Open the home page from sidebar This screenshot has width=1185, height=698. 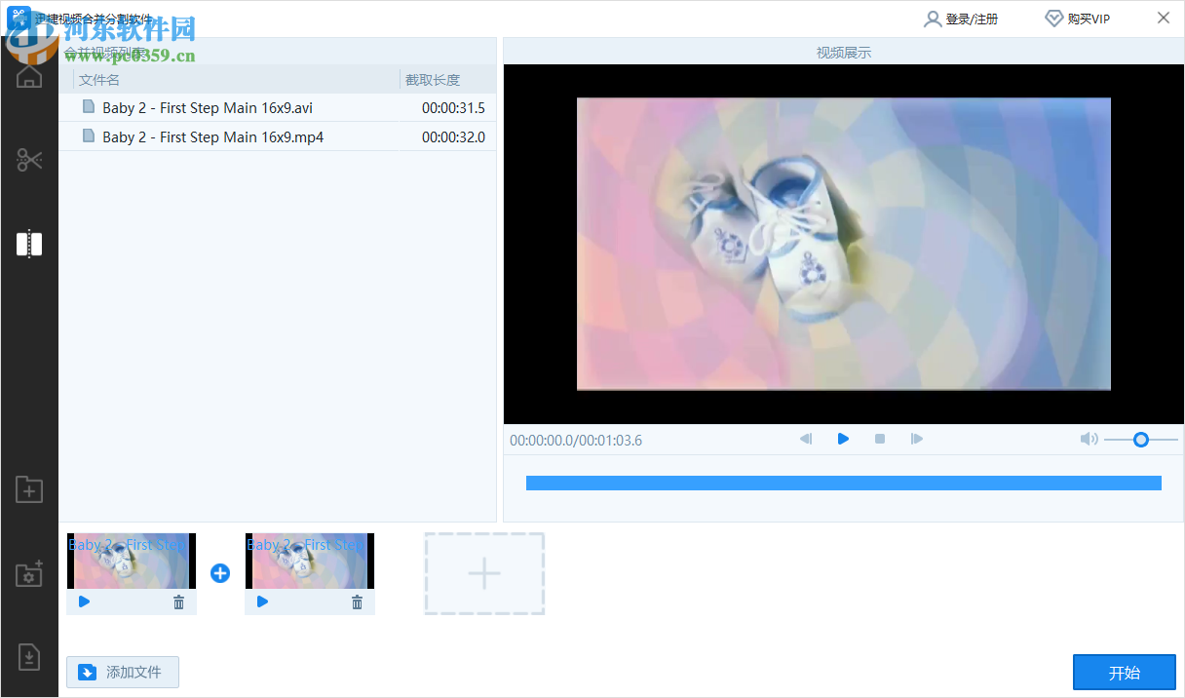[x=29, y=75]
